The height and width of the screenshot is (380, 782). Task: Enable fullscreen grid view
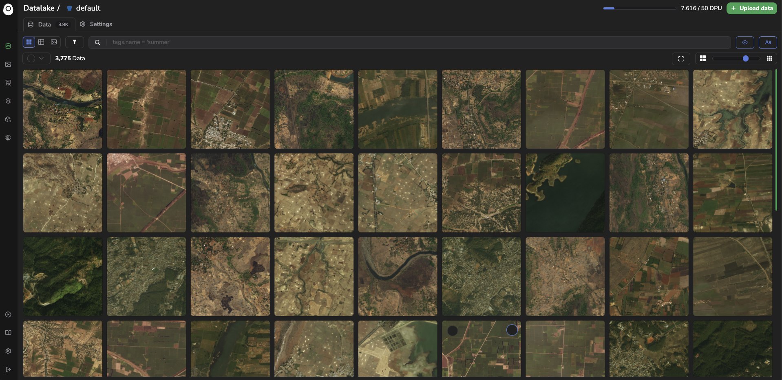click(x=680, y=59)
